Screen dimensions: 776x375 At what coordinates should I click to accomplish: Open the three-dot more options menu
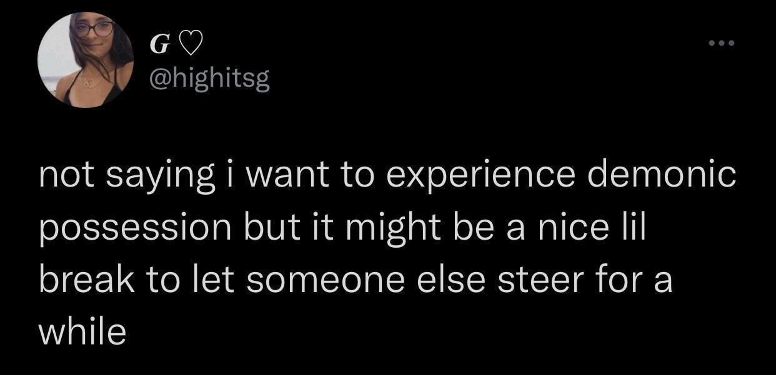coord(723,44)
